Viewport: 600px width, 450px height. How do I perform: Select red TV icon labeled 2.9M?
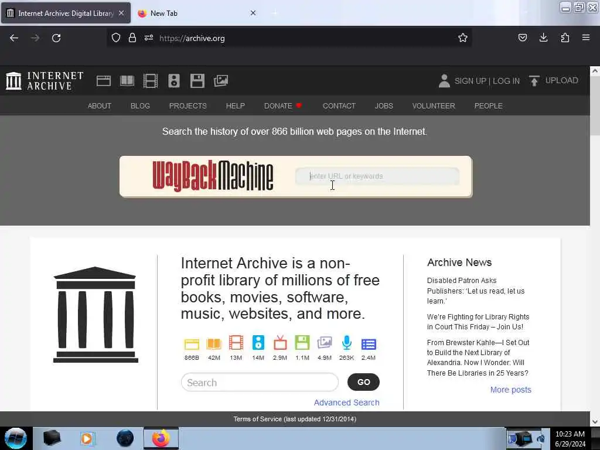click(x=280, y=343)
